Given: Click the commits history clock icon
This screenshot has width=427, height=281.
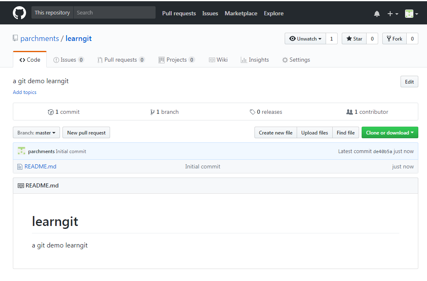Looking at the screenshot, I should point(50,112).
